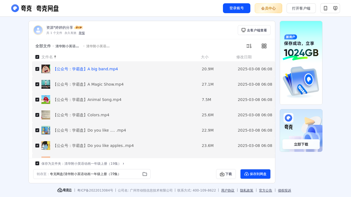The height and width of the screenshot is (197, 351).
Task: Click the Quark logo icon in header
Action: pyautogui.click(x=15, y=8)
